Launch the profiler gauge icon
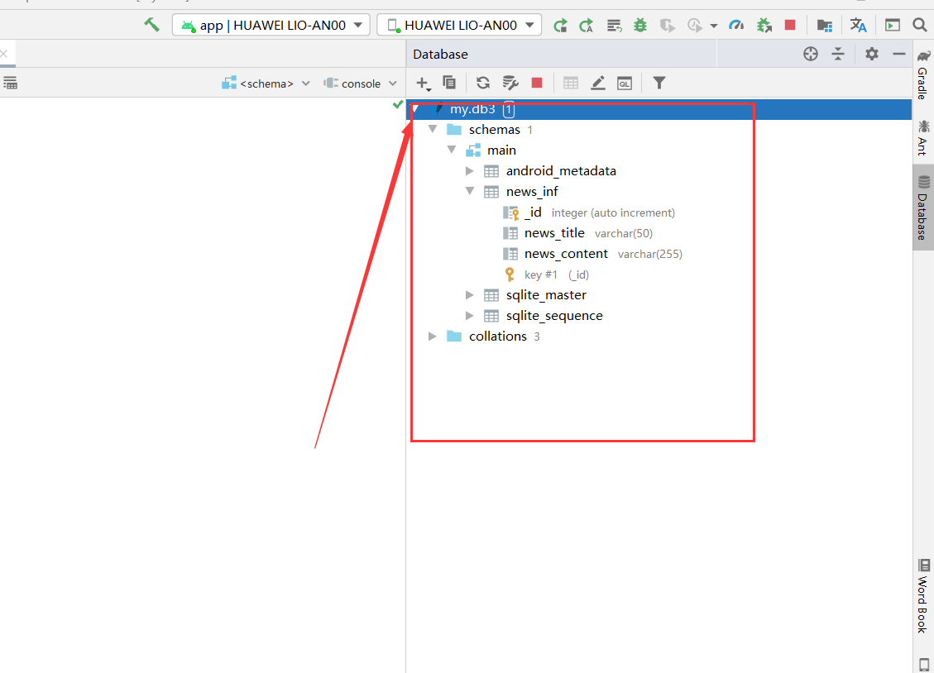This screenshot has height=673, width=934. point(736,25)
